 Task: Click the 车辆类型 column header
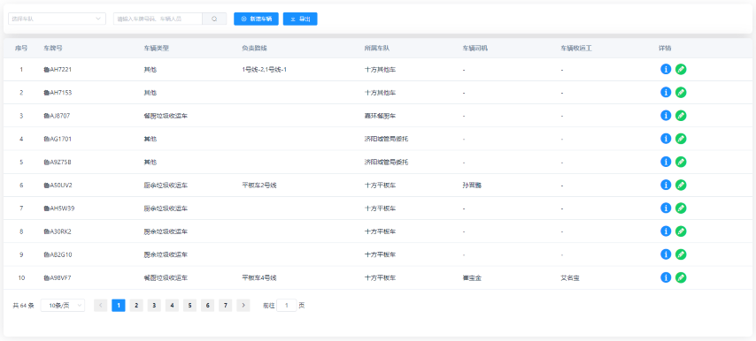(x=156, y=48)
